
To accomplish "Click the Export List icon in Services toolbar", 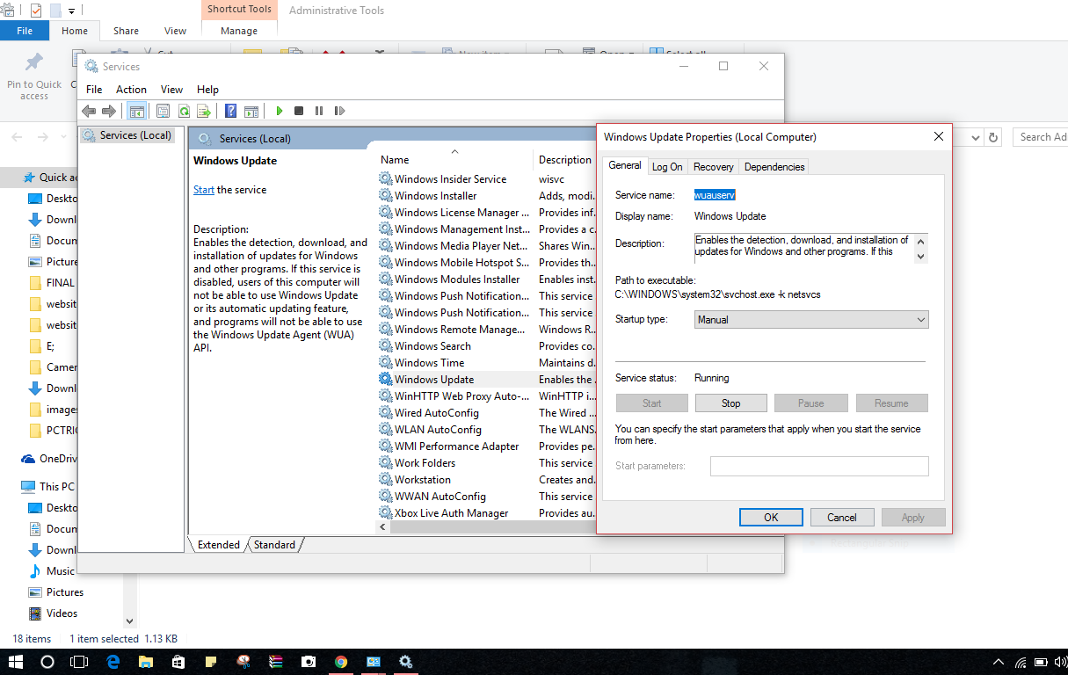I will coord(204,111).
